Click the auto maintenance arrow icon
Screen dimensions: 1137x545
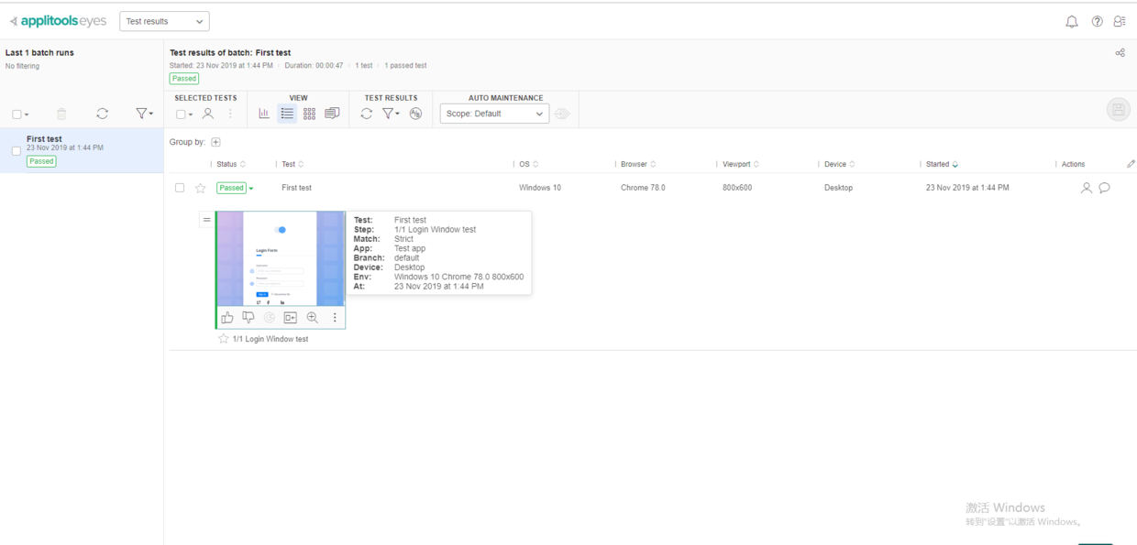point(562,114)
